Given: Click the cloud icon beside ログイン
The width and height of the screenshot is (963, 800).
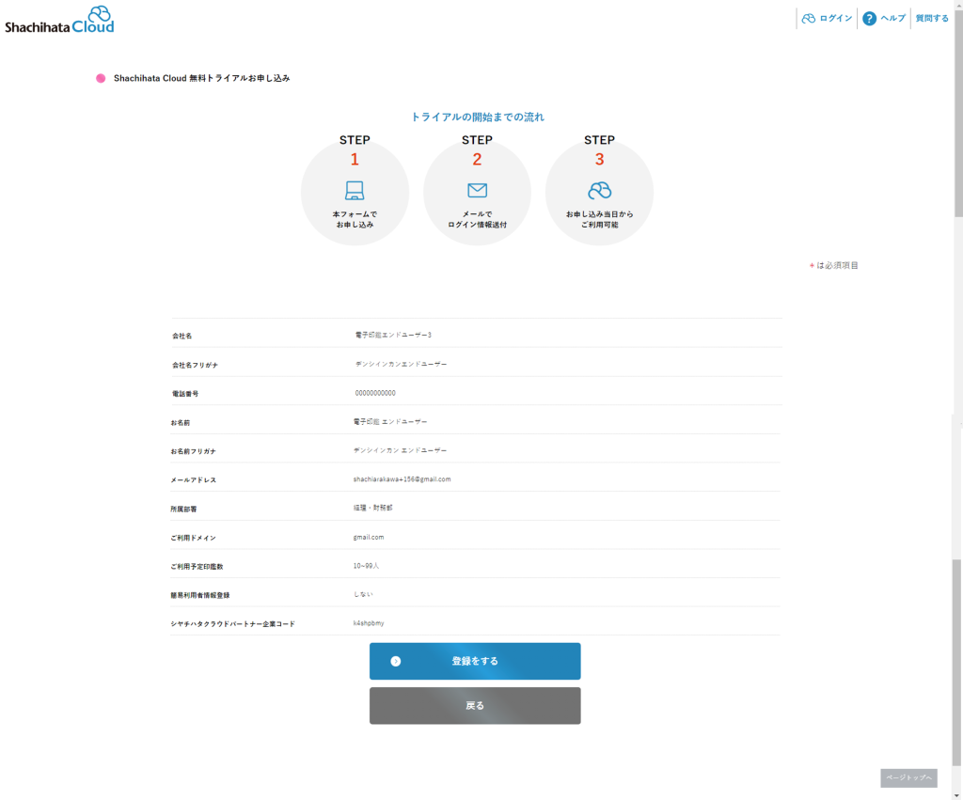Looking at the screenshot, I should [x=808, y=19].
